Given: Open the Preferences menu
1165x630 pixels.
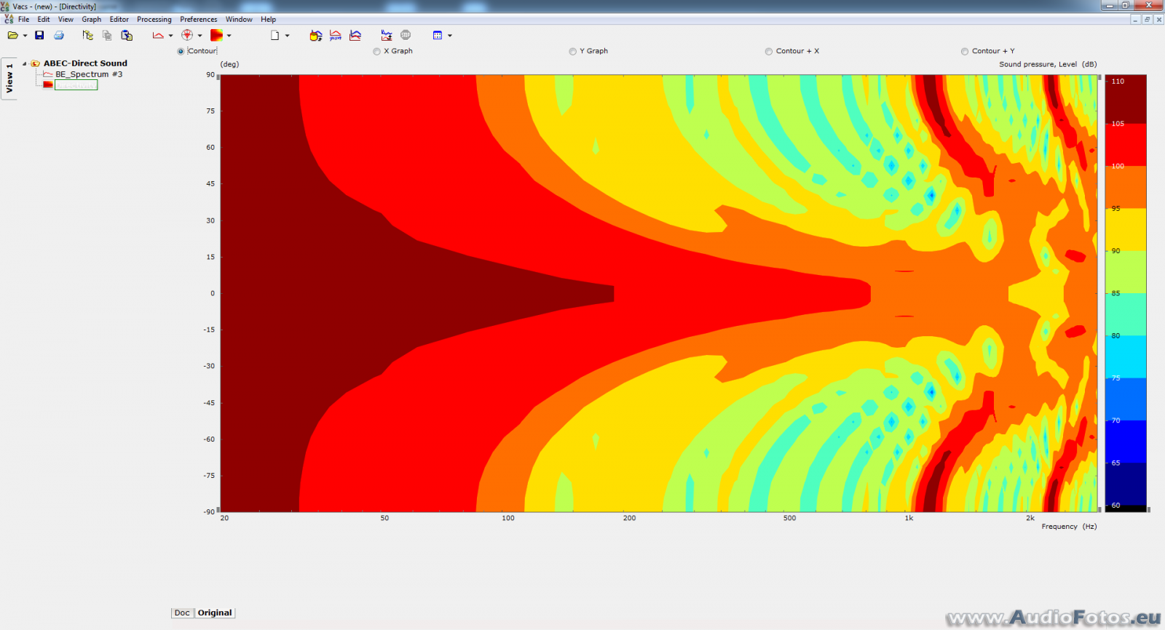Looking at the screenshot, I should 199,20.
